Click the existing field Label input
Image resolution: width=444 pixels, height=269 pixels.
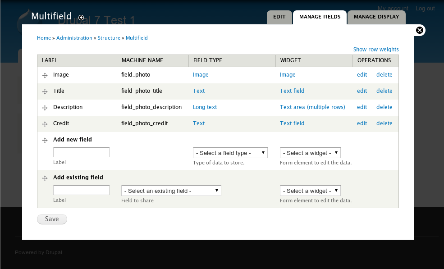coord(81,190)
